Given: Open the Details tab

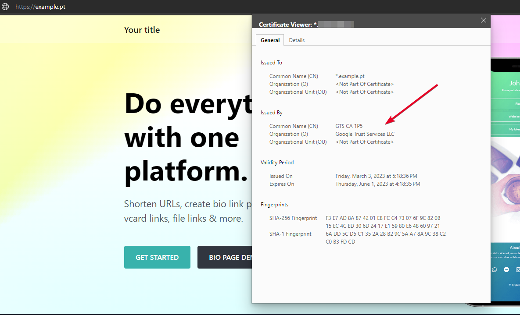Looking at the screenshot, I should 297,40.
